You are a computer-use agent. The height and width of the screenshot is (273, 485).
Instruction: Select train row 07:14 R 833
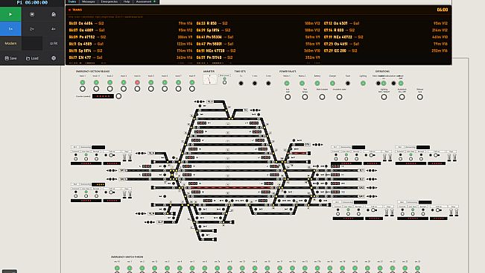click(x=386, y=30)
